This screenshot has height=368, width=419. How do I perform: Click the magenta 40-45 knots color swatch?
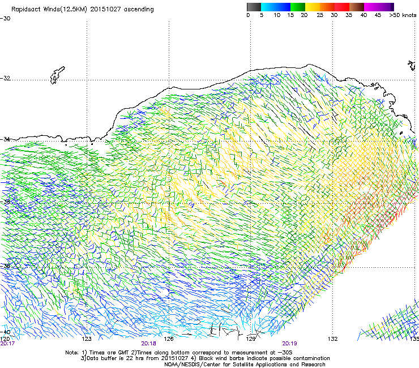point(377,7)
